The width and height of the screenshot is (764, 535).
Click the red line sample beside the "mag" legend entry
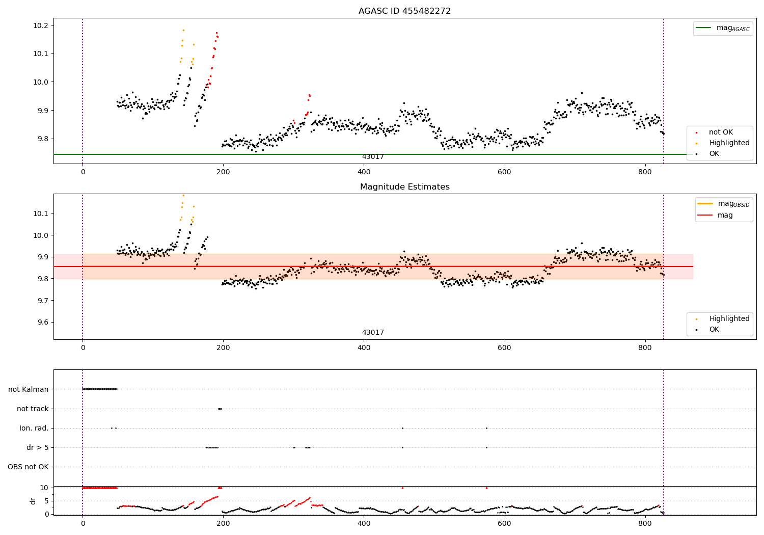(705, 216)
